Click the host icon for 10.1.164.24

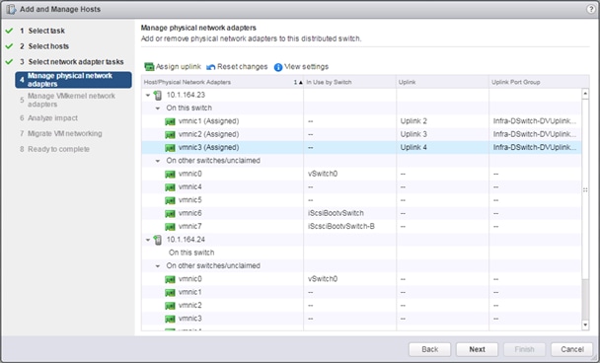[x=158, y=240]
